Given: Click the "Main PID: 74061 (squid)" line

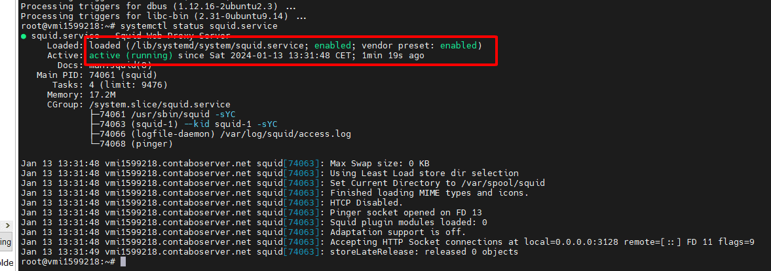Looking at the screenshot, I should (x=97, y=75).
